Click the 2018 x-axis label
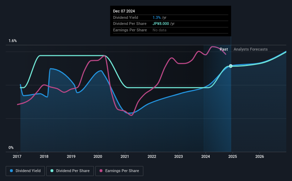The height and width of the screenshot is (181, 292). click(x=44, y=156)
